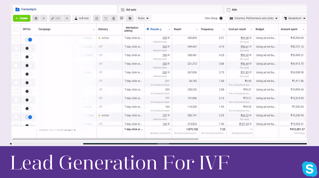The image size is (319, 178).
Task: Click the horizontal table scrollbar
Action: coord(105,139)
